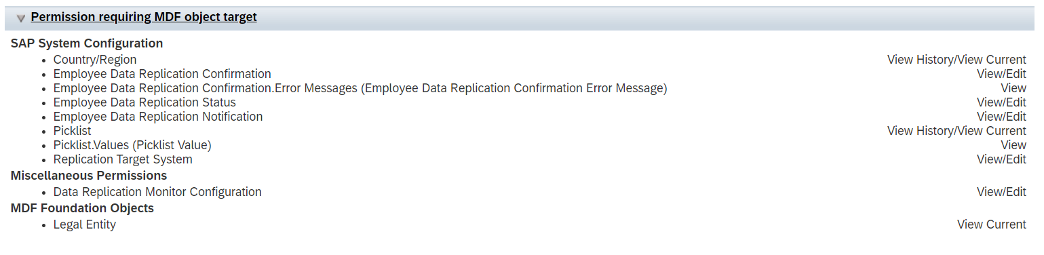Click View/Edit for Data Replication Monitor Configuration
The image size is (1044, 255).
(x=1001, y=192)
